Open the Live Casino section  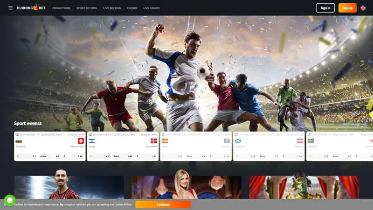151,8
